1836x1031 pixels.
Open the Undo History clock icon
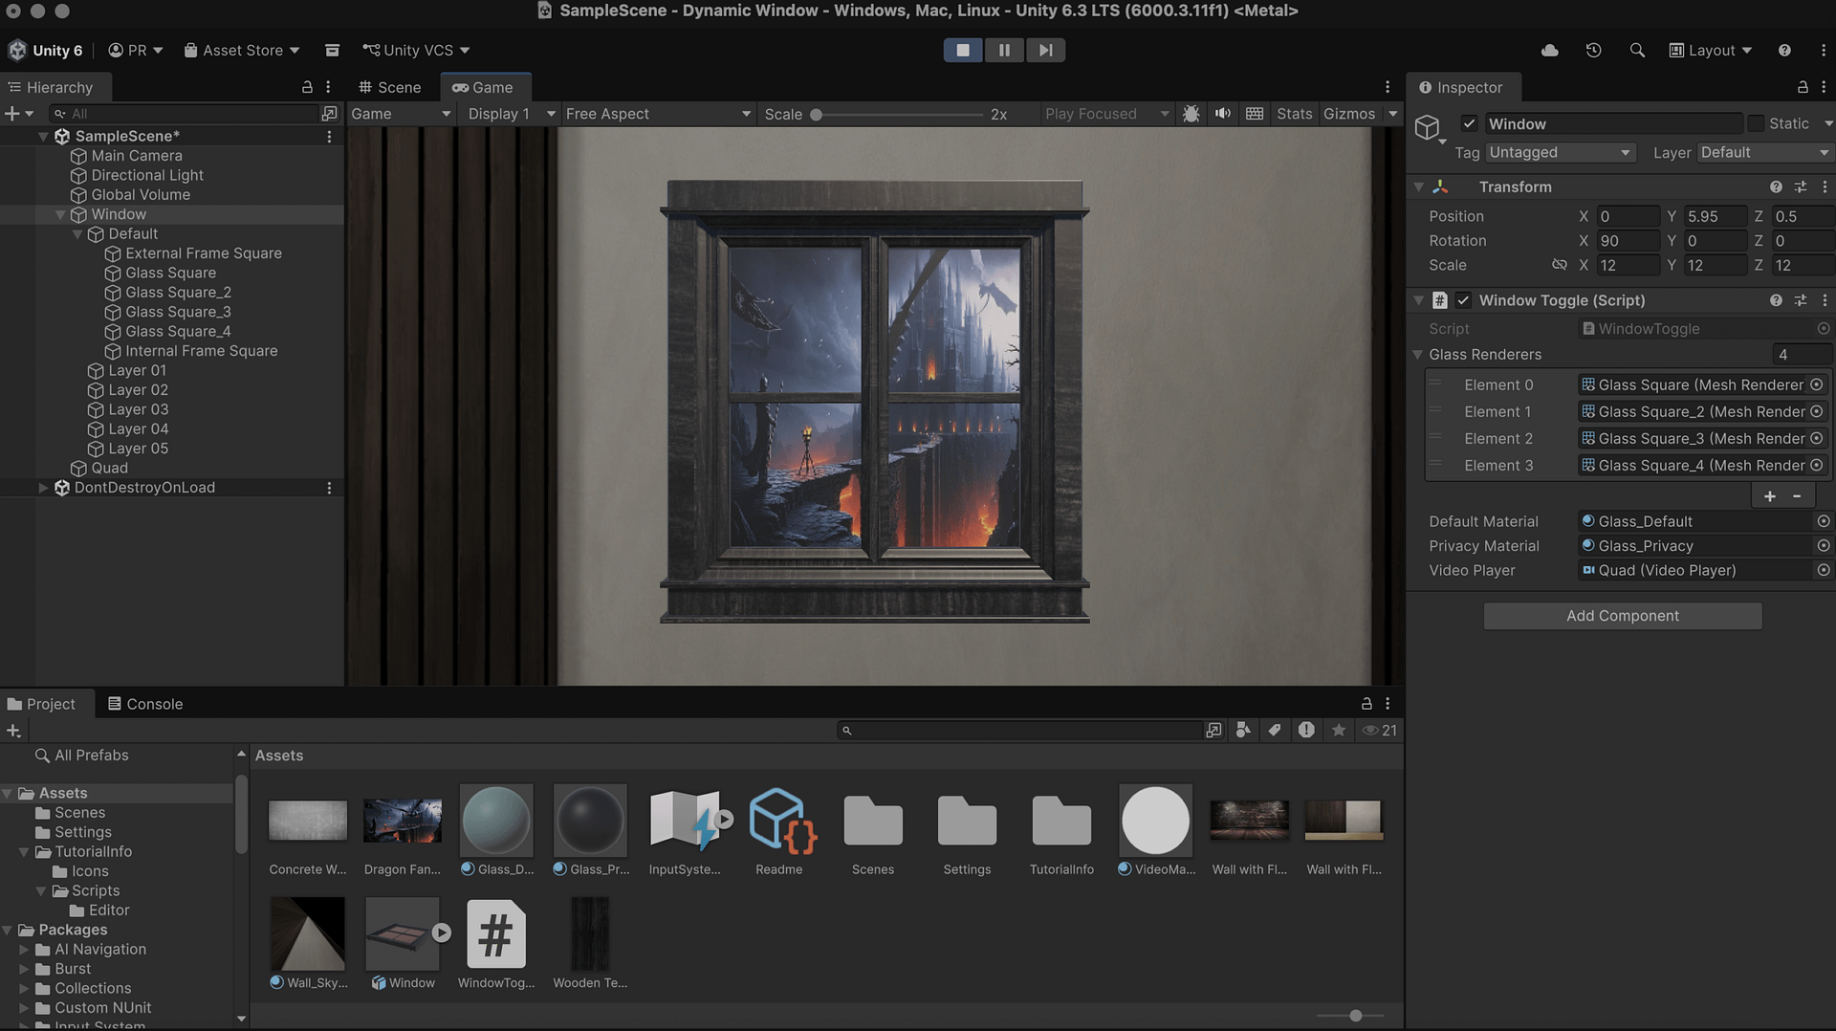[x=1593, y=51]
